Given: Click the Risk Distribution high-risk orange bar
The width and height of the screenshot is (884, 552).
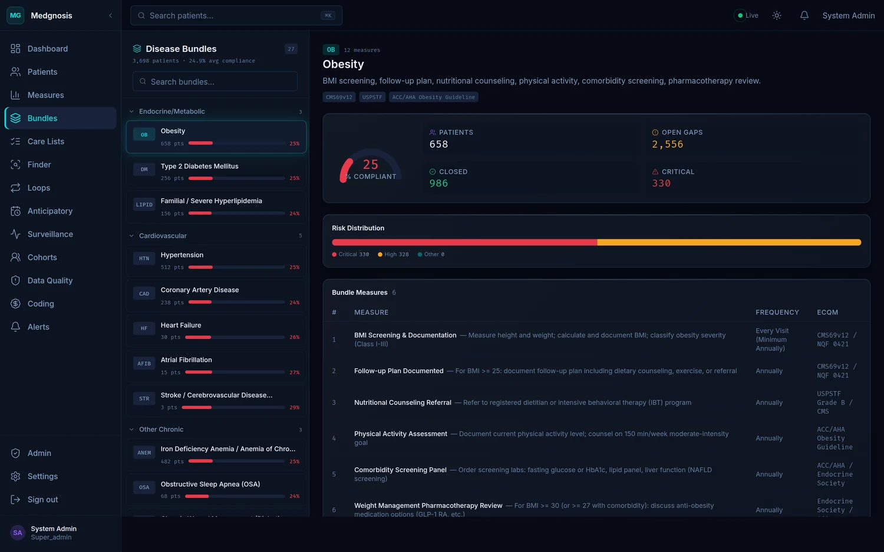Looking at the screenshot, I should 729,242.
